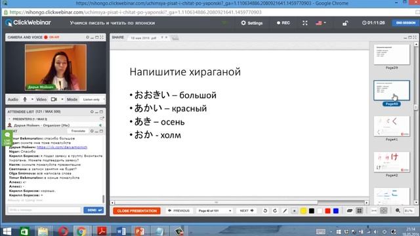Send the chat message with Send button

(93, 210)
